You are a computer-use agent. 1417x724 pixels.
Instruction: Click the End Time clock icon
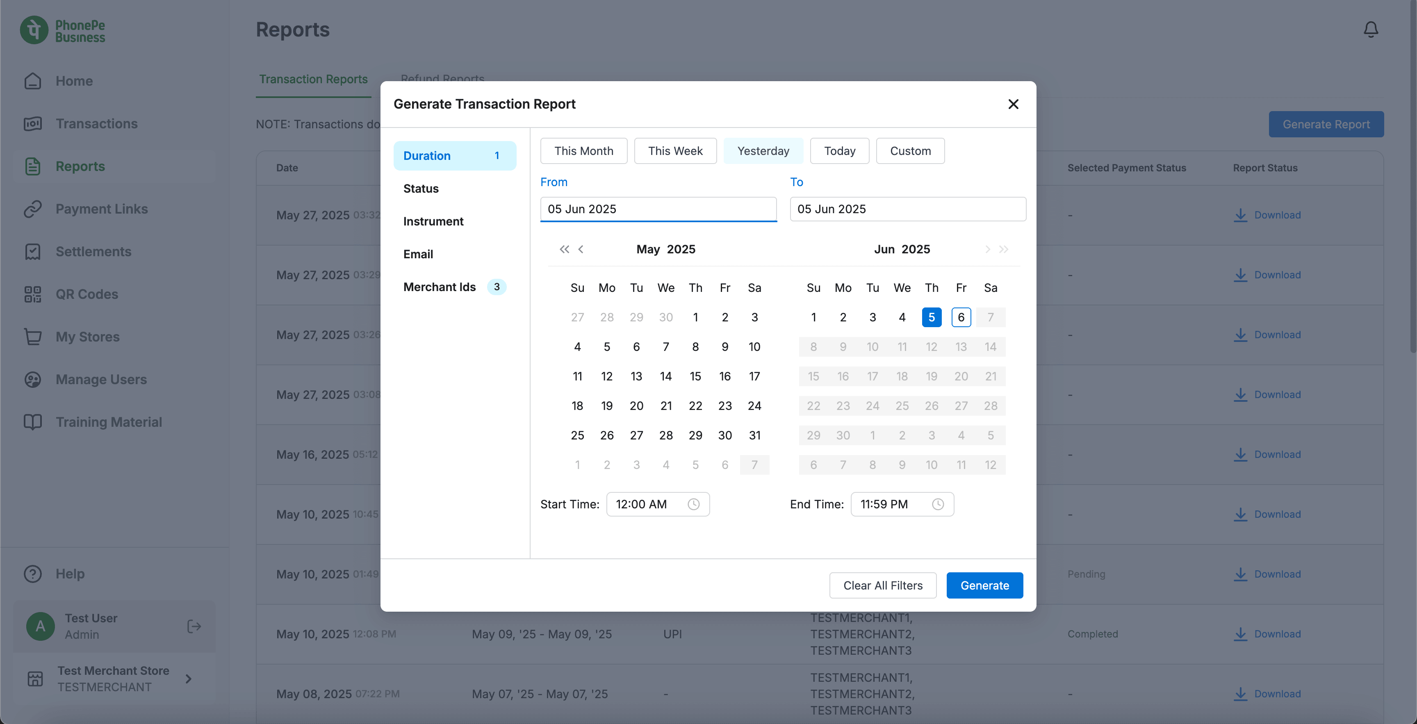[x=938, y=504]
